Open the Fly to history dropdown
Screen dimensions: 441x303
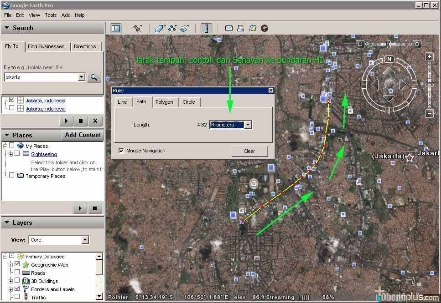[x=82, y=77]
